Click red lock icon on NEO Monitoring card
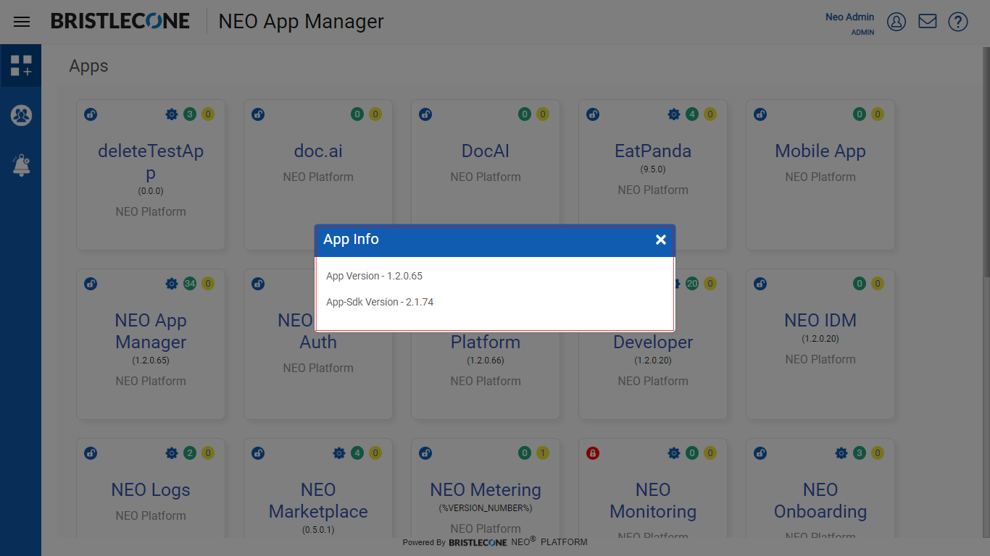 pos(593,452)
